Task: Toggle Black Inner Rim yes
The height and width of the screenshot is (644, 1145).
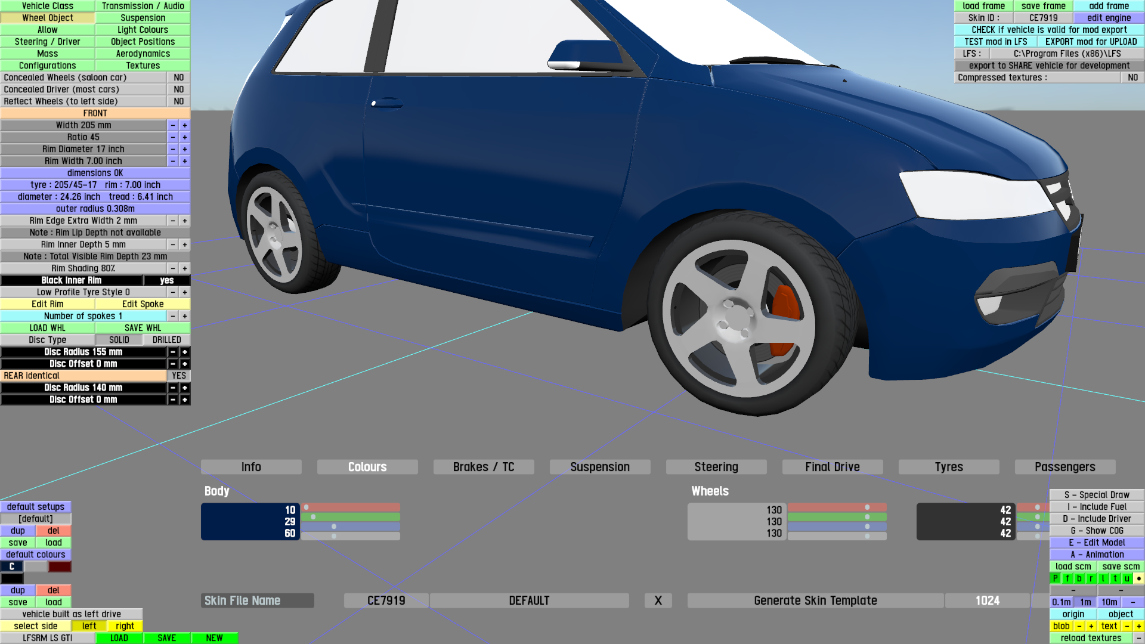Action: pyautogui.click(x=167, y=280)
